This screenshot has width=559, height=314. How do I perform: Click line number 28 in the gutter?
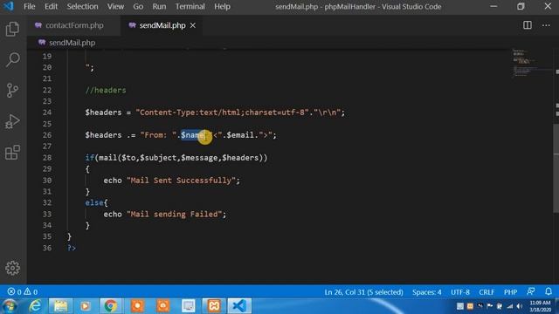(47, 158)
